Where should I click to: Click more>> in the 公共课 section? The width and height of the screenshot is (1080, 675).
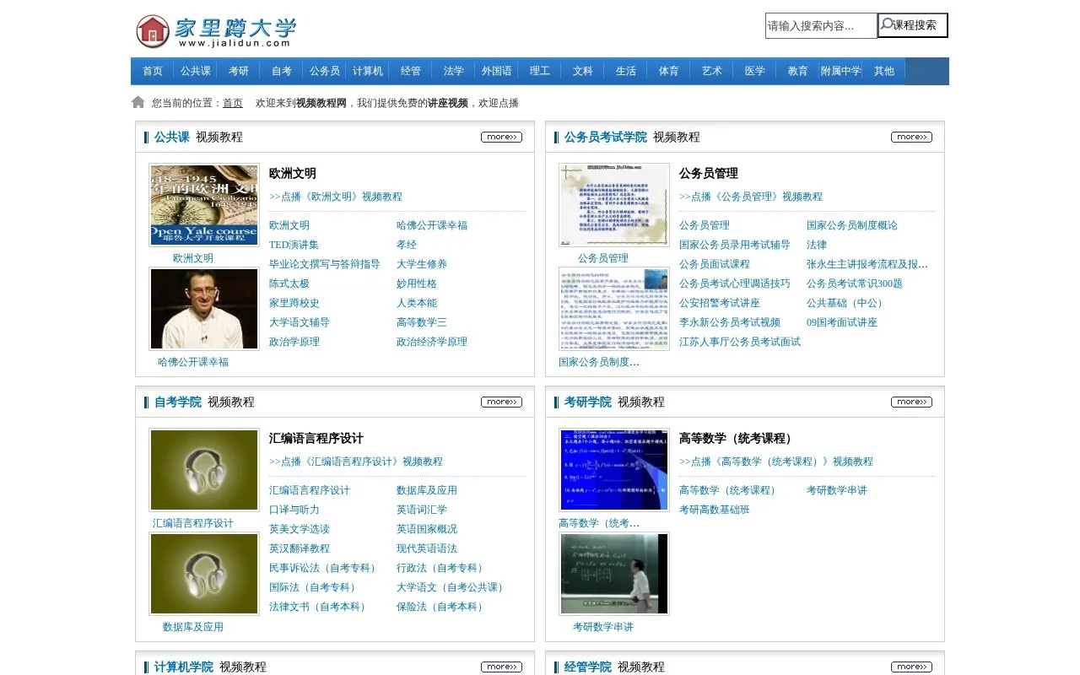pos(501,136)
